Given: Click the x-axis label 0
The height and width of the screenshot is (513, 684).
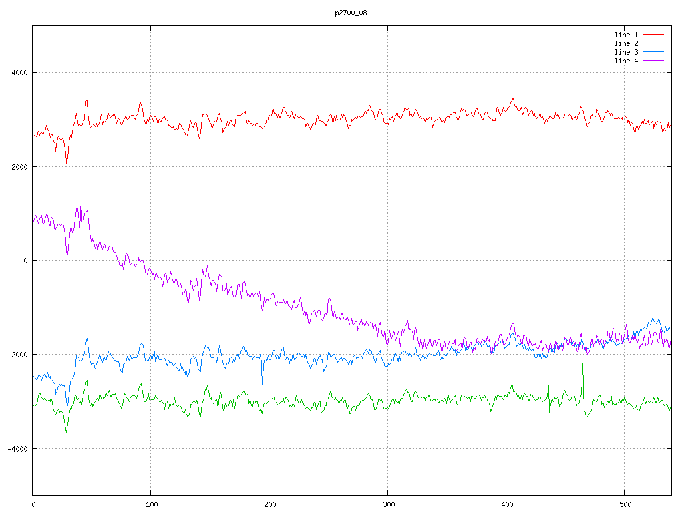Looking at the screenshot, I should (x=33, y=505).
